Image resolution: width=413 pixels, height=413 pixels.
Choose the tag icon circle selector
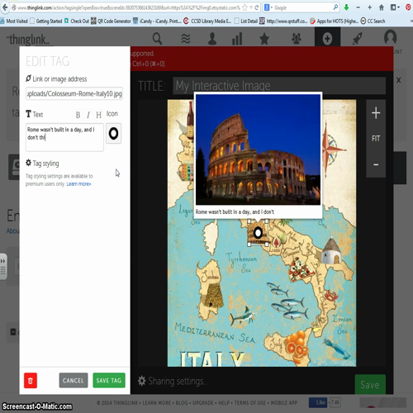click(113, 134)
